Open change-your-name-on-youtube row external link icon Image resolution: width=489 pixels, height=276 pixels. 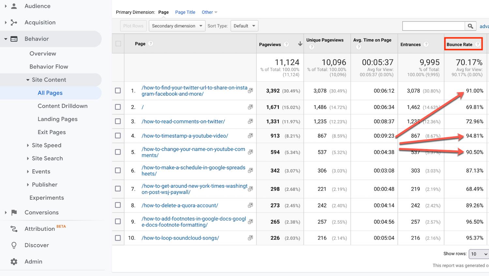[x=250, y=152]
